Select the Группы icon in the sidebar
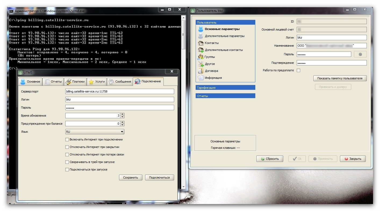Image resolution: width=380 pixels, height=211 pixels. tap(200, 57)
